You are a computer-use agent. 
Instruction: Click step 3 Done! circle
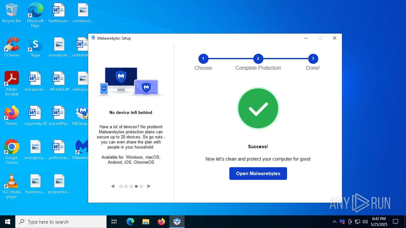tap(313, 59)
